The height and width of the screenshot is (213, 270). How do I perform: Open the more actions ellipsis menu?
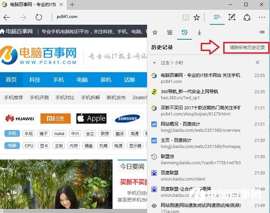pos(262,17)
